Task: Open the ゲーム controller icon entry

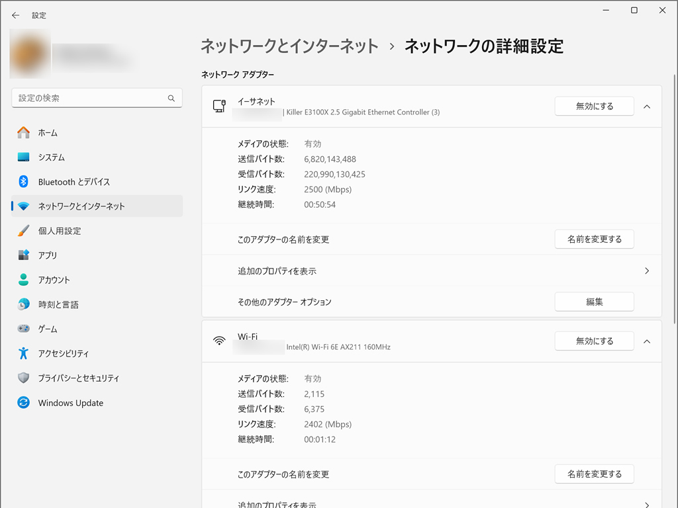Action: coord(23,329)
